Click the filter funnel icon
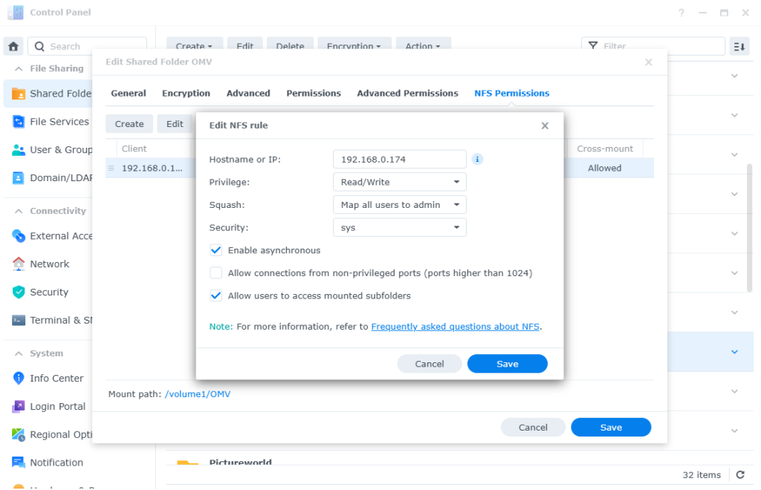The image size is (761, 490). 593,46
